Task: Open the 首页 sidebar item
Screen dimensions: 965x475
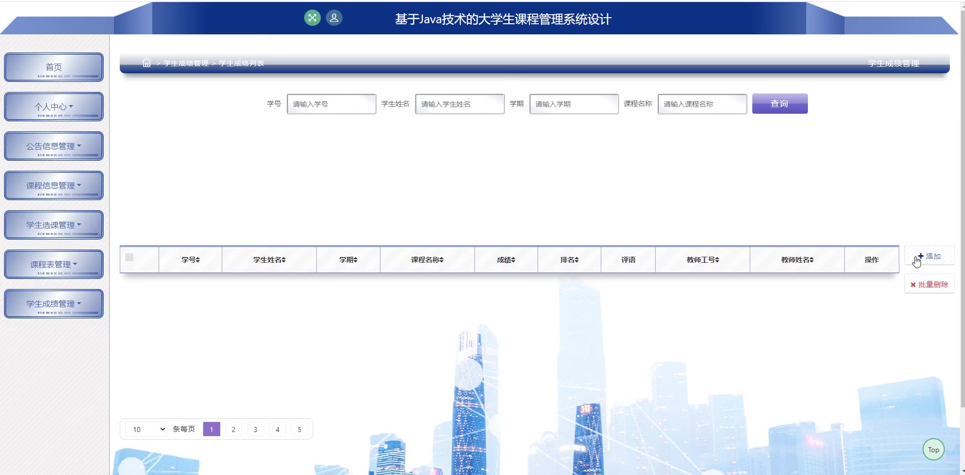Action: coord(54,67)
